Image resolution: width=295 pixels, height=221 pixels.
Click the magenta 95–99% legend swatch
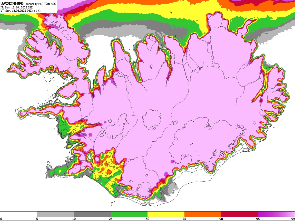point(276,214)
